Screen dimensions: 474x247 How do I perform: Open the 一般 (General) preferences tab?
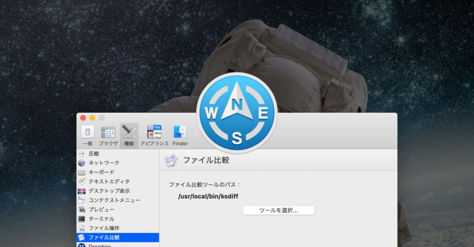[88, 135]
